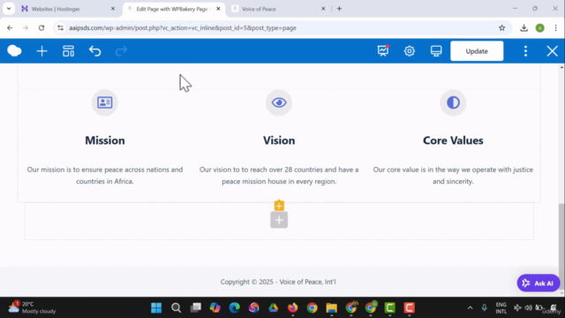The width and height of the screenshot is (565, 318).
Task: Open the responsive desktop preview icon
Action: [436, 51]
